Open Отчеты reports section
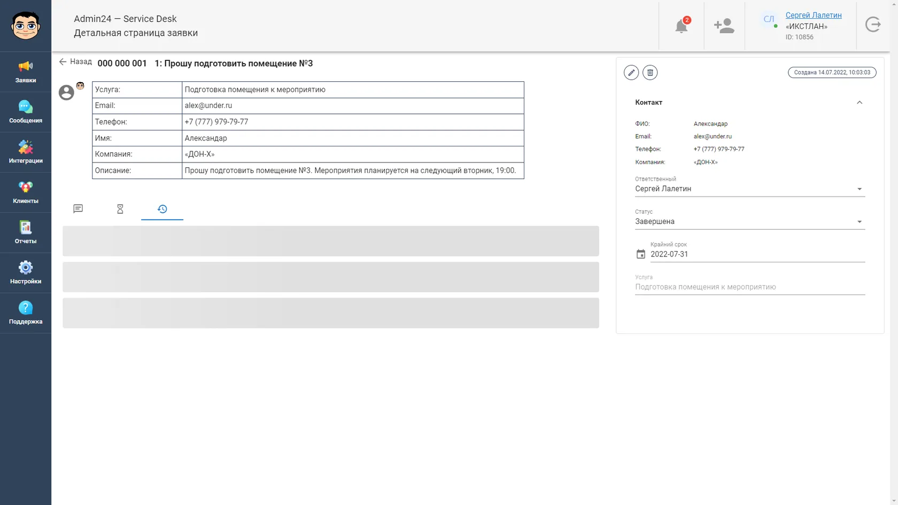Screen dimensions: 898x505 pyautogui.click(x=26, y=233)
